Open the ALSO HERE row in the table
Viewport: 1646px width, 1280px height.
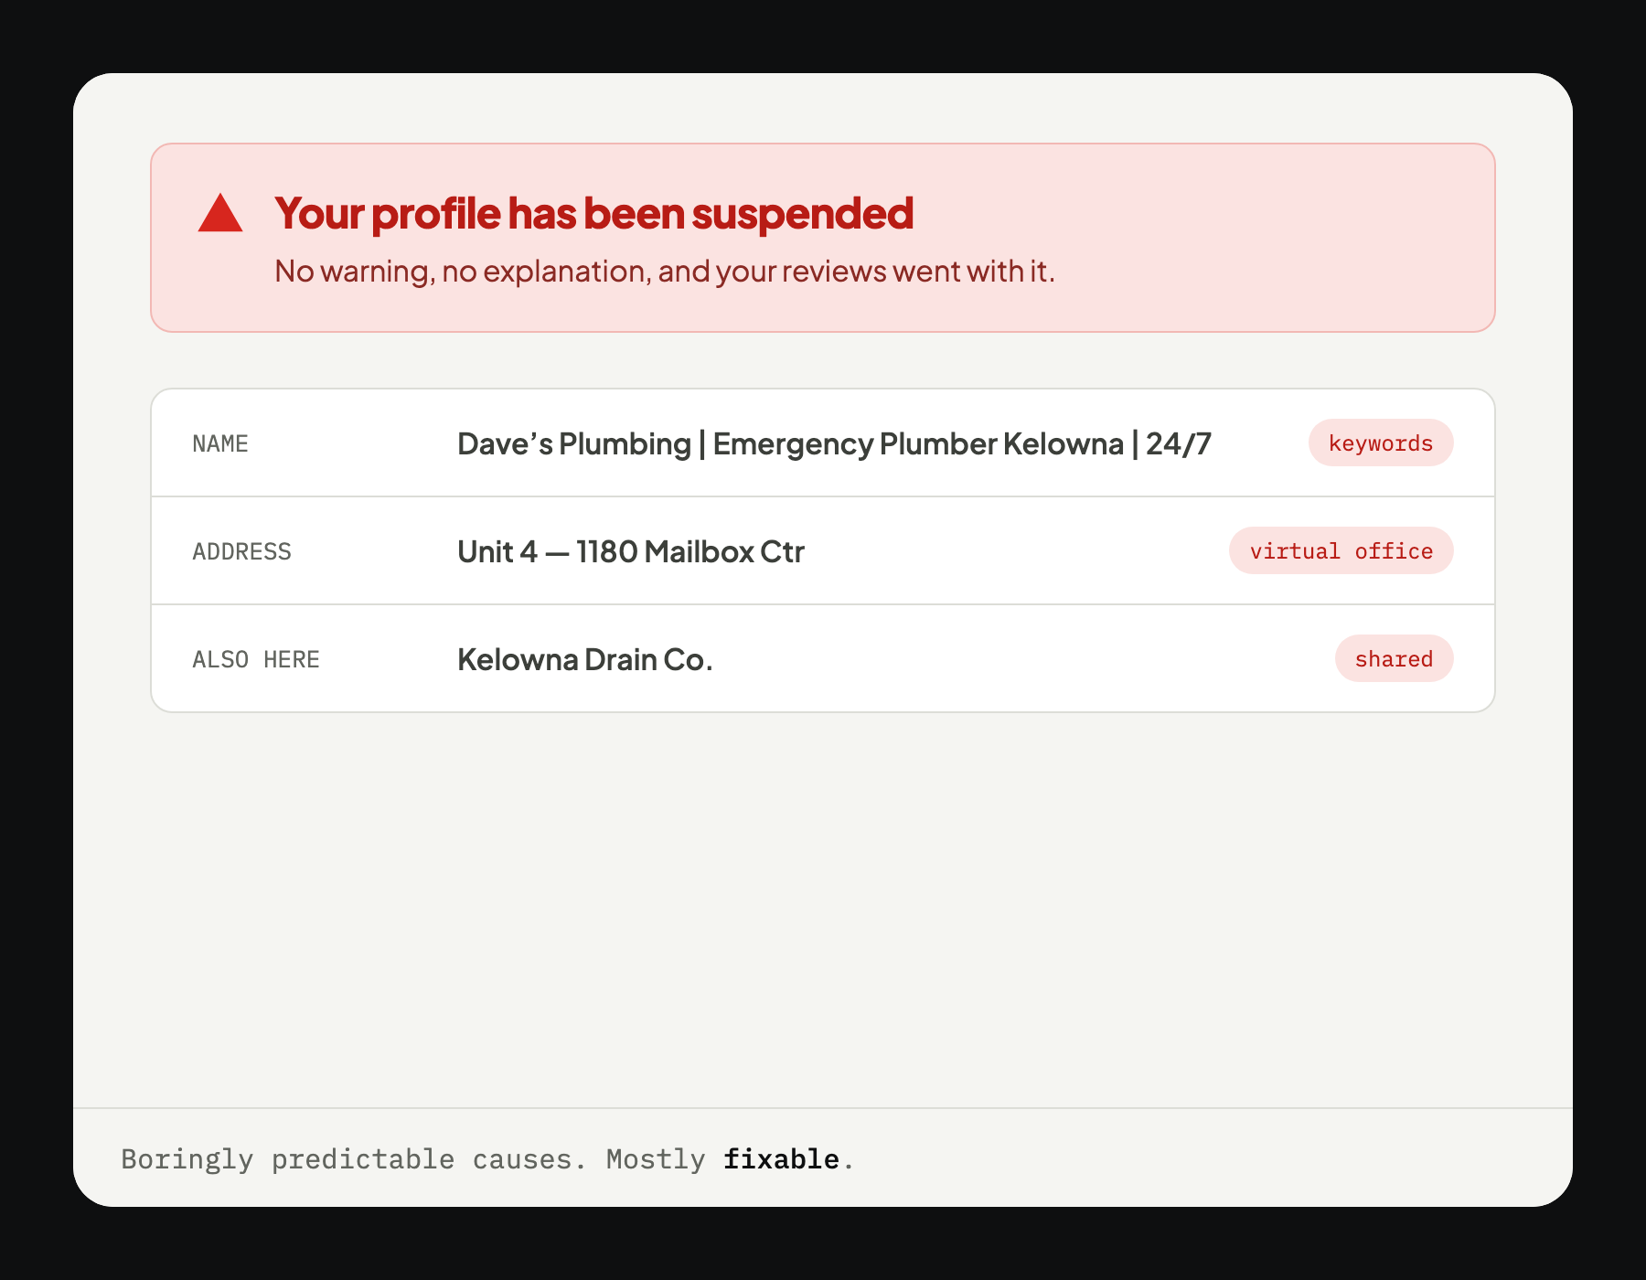(823, 659)
